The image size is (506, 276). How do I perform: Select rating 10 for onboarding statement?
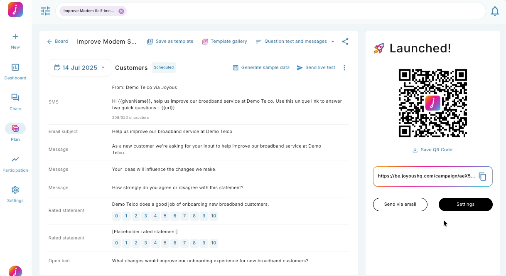click(x=213, y=216)
